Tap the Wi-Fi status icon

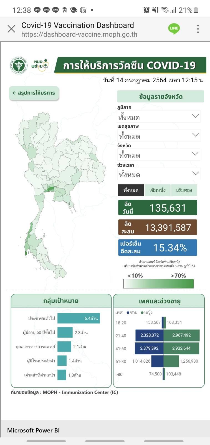165,10
